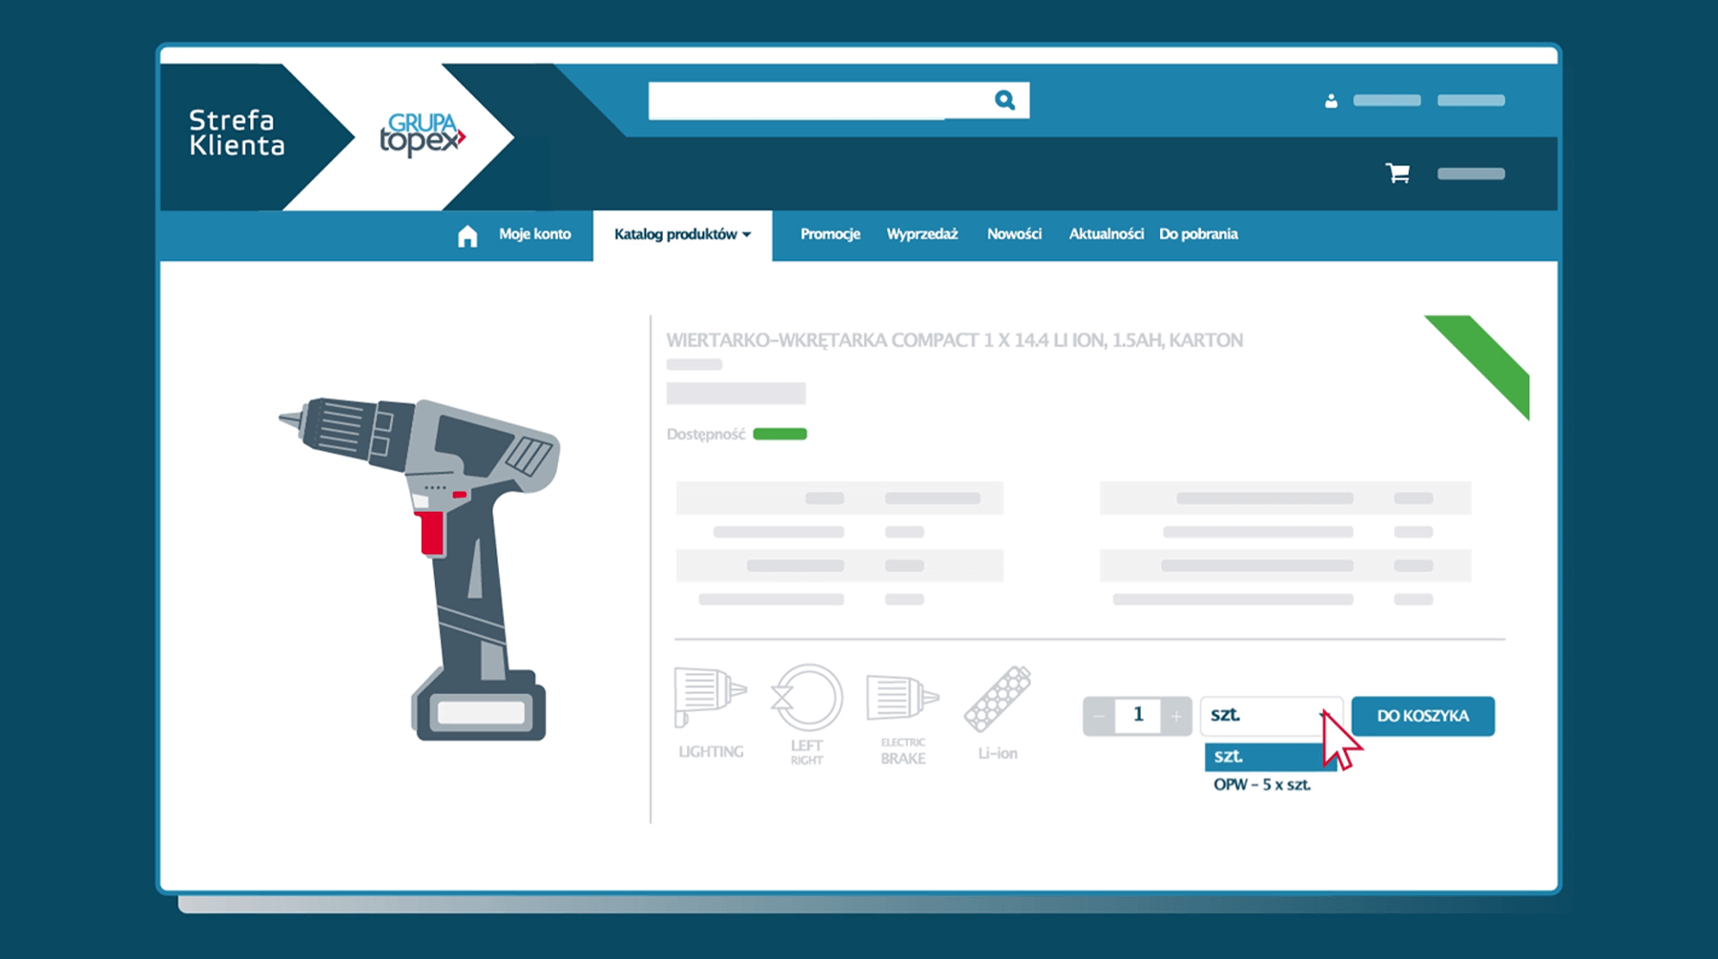Click the drill product image
This screenshot has width=1718, height=959.
pyautogui.click(x=420, y=568)
